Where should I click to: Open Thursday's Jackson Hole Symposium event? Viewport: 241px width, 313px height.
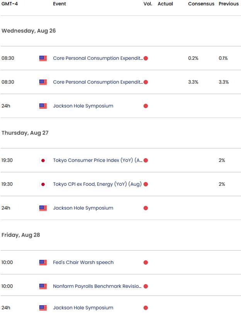click(83, 208)
